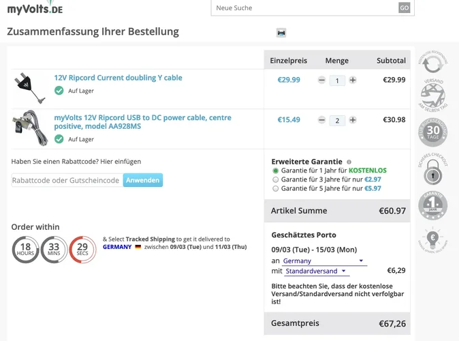Click the same-day shipping badge
This screenshot has height=341, width=459.
(x=433, y=94)
